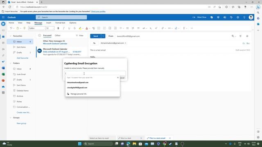The image size is (262, 147).
Task: Open the Filter menu in message list
Action: pos(79,36)
